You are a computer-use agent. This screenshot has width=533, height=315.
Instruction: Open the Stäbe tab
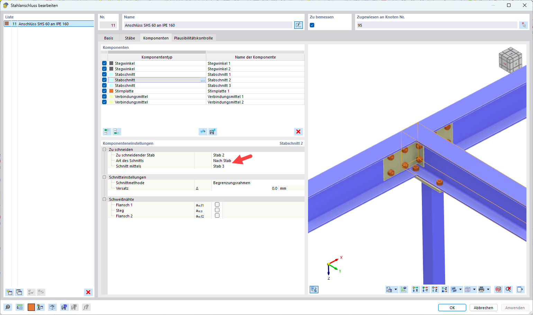130,38
